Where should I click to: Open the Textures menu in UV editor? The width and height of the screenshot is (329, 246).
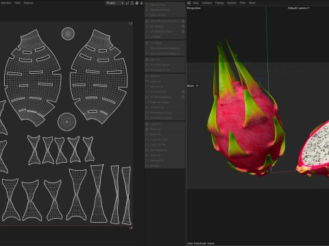(x=29, y=3)
